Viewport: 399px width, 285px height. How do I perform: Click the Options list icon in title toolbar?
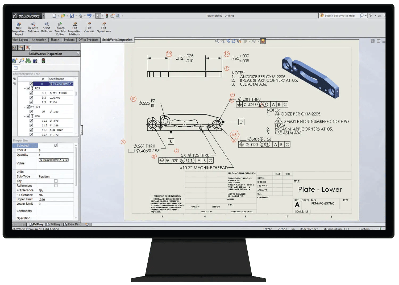[118, 16]
